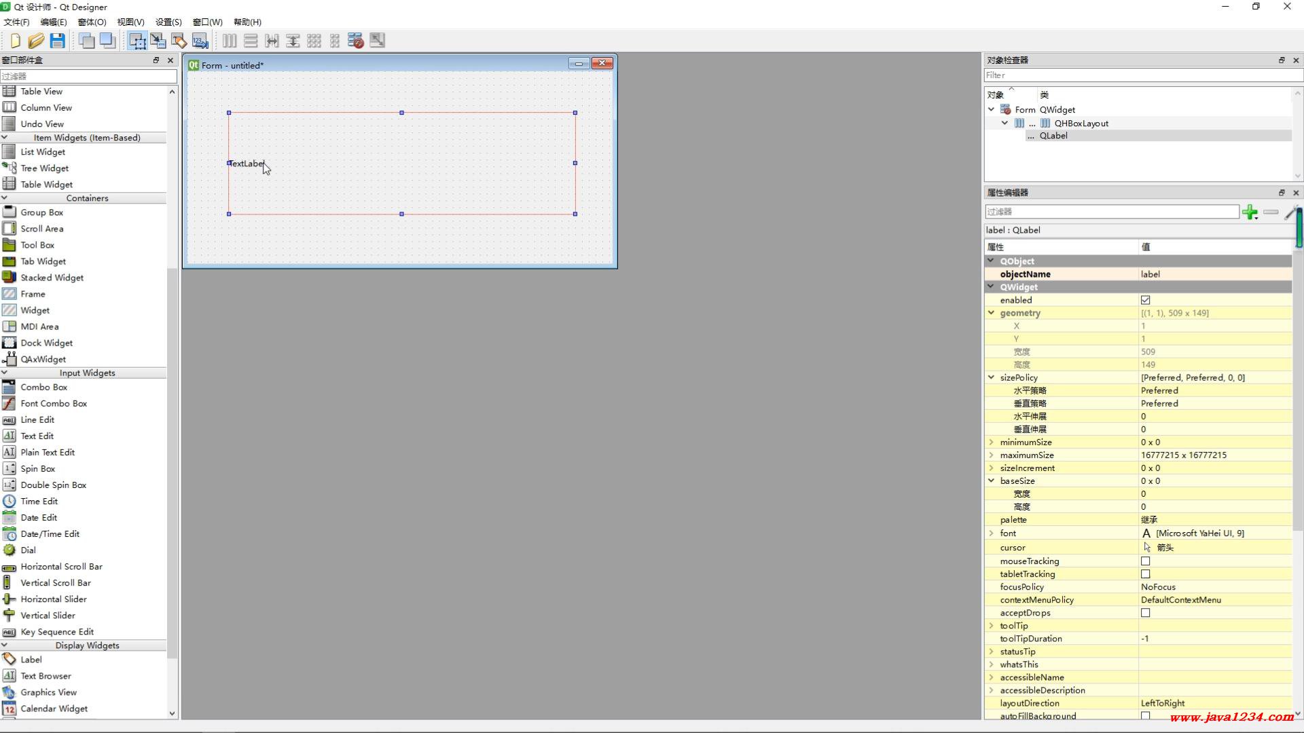
Task: Open the 视图(V) menu
Action: 130,22
